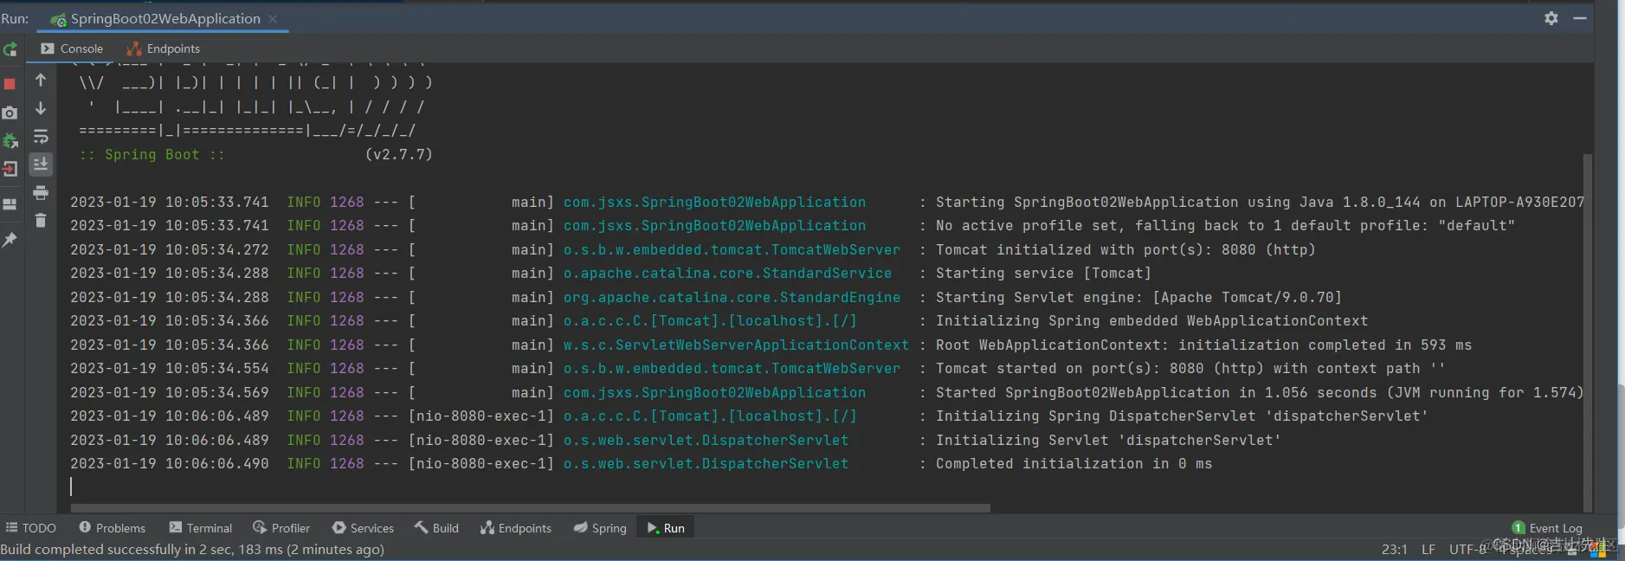Click "Initializing Servlet 'dispatcherServlet'" log line

click(675, 440)
